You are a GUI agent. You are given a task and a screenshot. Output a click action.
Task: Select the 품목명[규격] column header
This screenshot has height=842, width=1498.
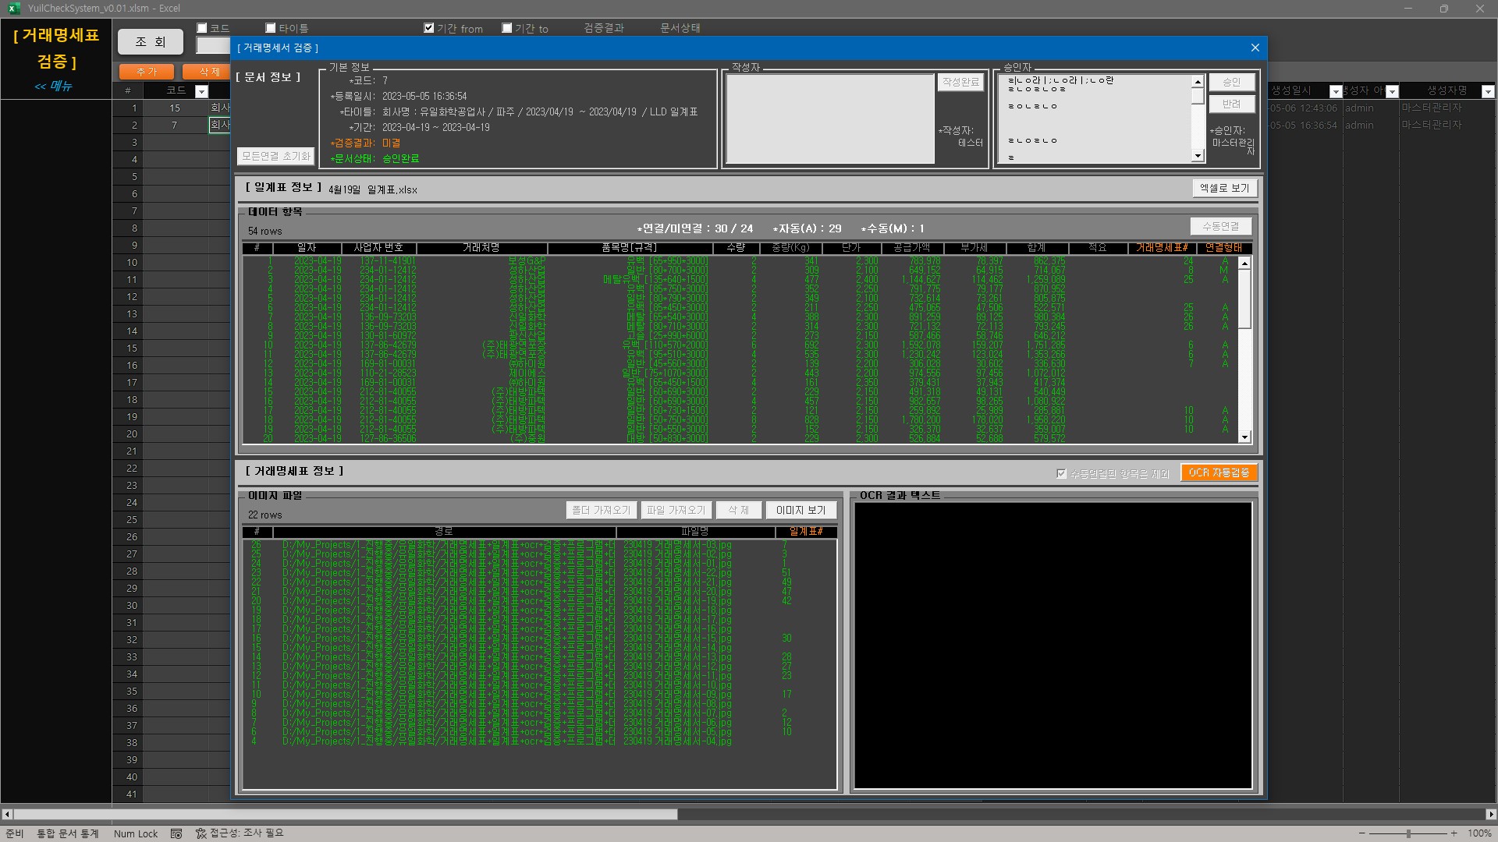[630, 248]
